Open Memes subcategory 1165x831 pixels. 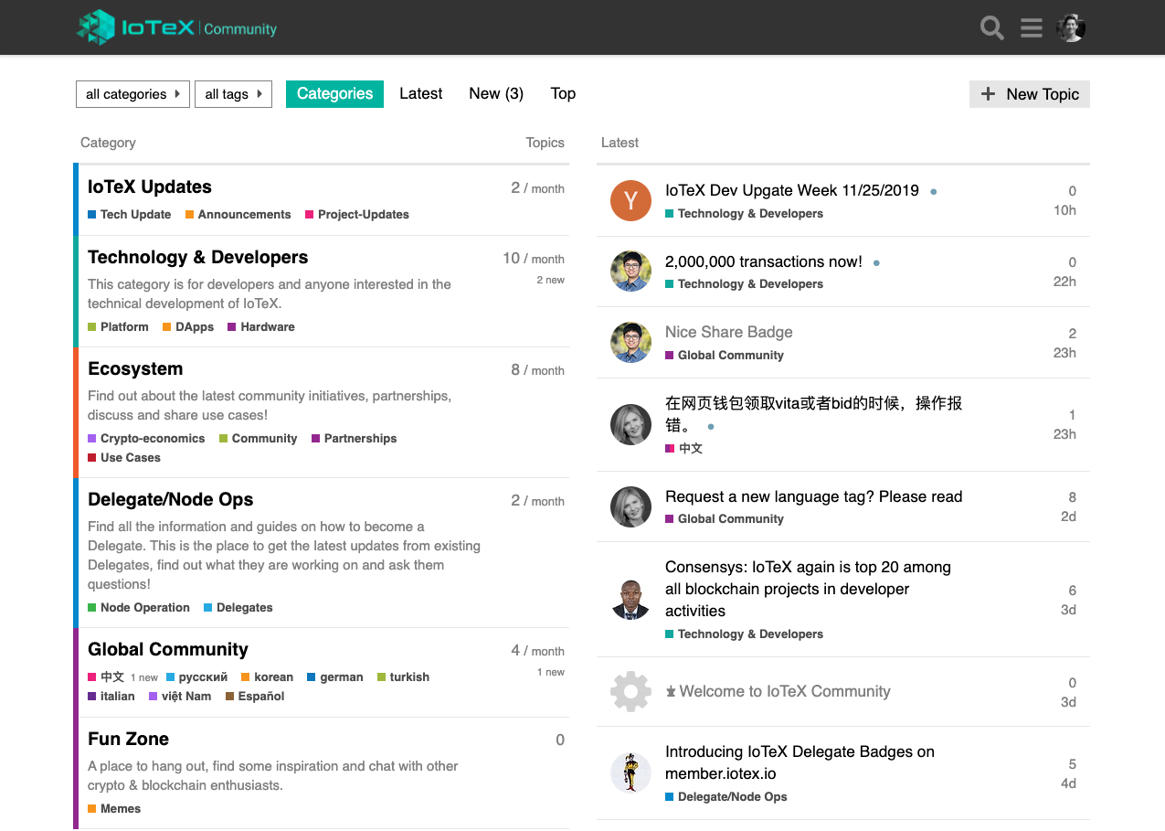[x=114, y=808]
